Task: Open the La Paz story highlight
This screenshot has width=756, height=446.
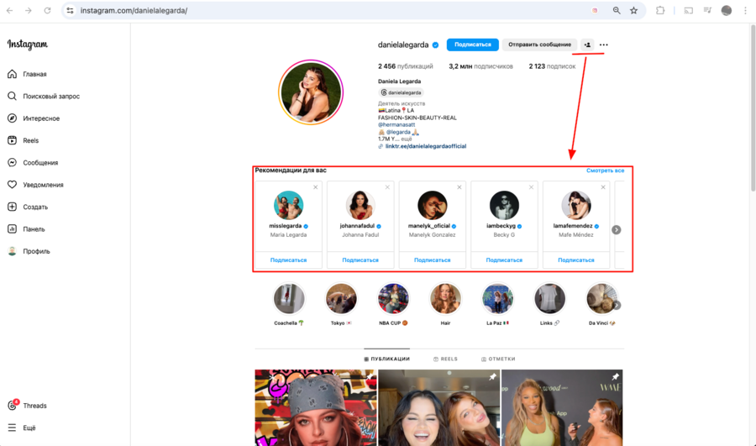Action: tap(497, 298)
